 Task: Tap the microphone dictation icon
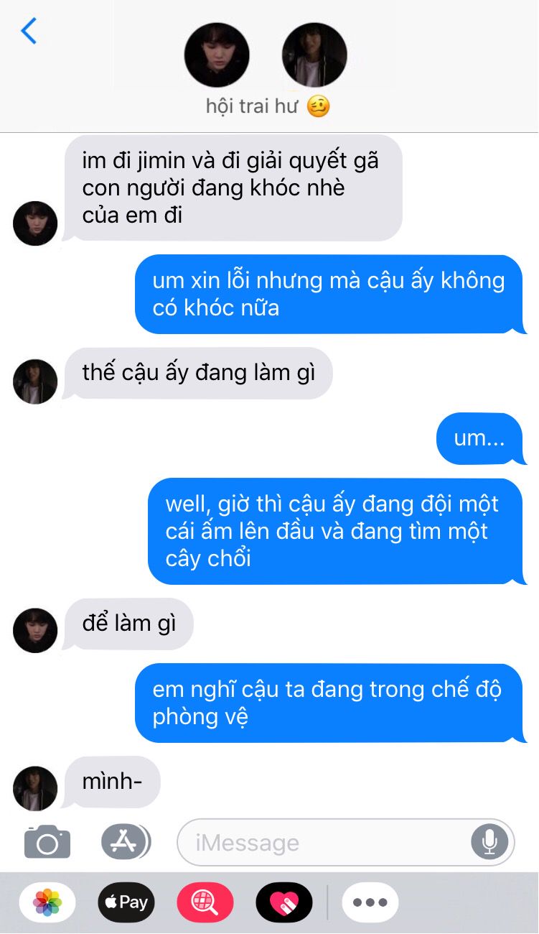coord(489,841)
